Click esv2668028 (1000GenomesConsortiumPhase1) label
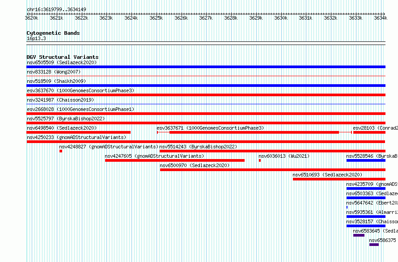The width and height of the screenshot is (398, 262). (x=80, y=109)
